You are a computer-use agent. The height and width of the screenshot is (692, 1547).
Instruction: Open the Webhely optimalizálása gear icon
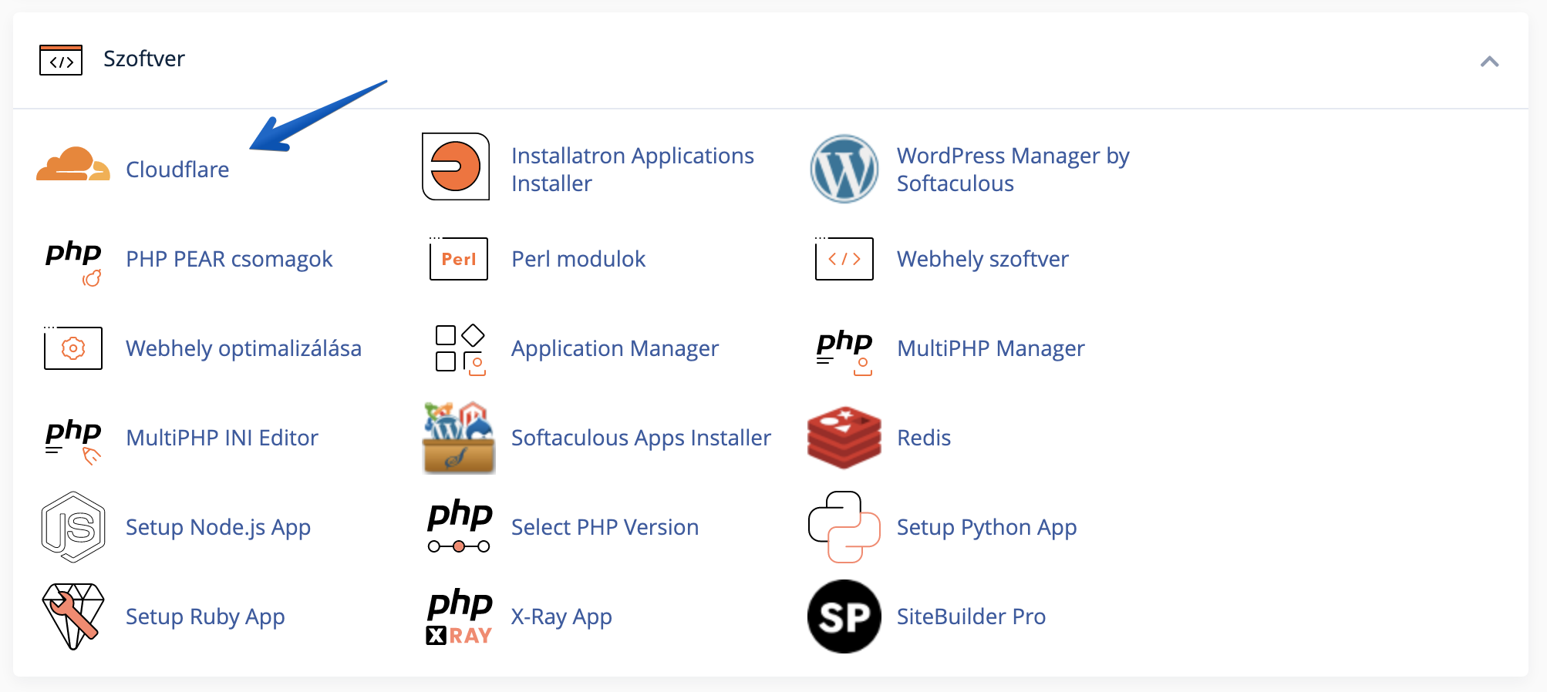[73, 348]
